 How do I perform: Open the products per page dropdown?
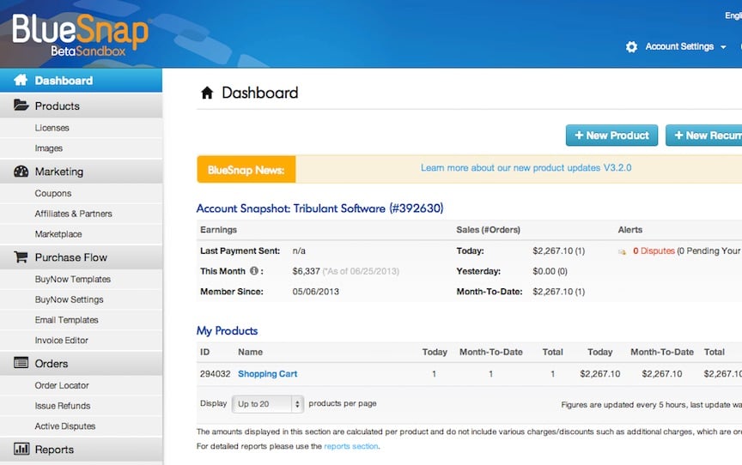268,404
